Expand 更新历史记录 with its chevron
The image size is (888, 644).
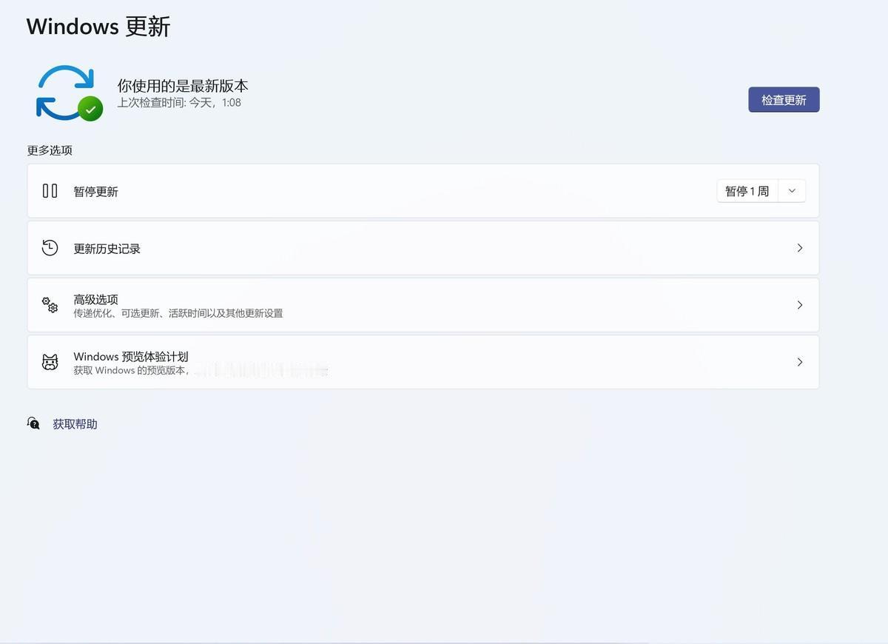click(x=800, y=248)
